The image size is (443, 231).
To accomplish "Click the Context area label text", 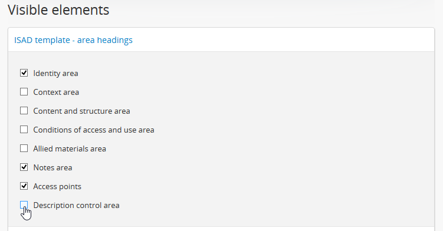I will click(56, 93).
